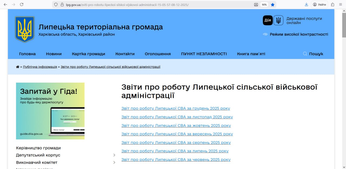Expand the Виконавчий комітет submenu arrow
346x169 pixels.
[114, 163]
